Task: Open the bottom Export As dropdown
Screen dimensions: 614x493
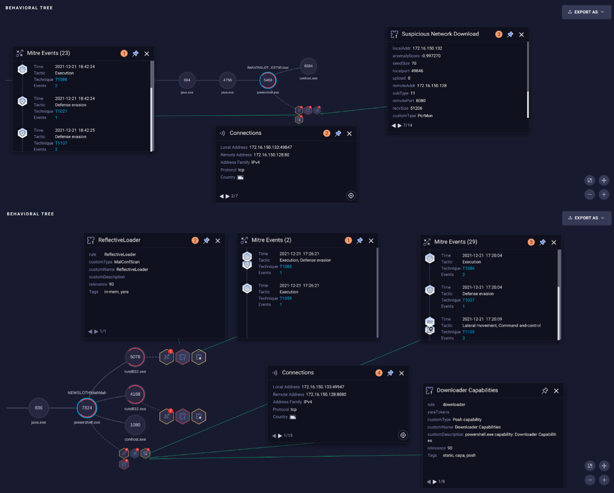Action: coord(586,218)
